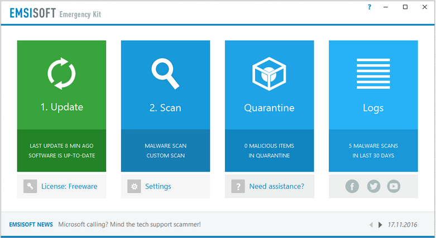Click the 'In last 30 days' text
Image resolution: width=436 pixels, height=238 pixels.
click(373, 156)
